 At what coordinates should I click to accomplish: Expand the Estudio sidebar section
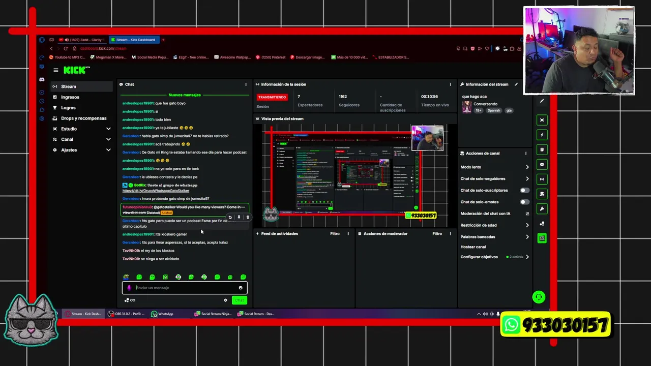click(108, 129)
